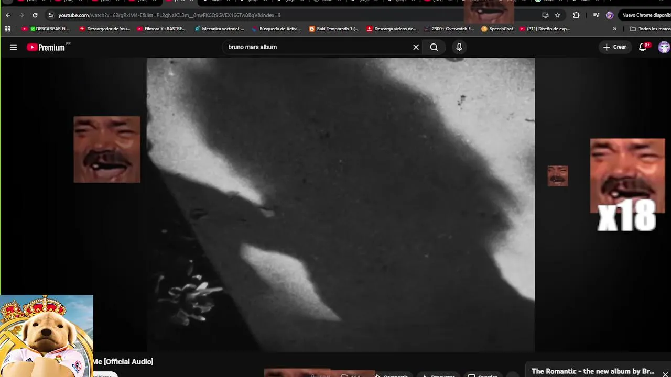The image size is (671, 377).
Task: Open the Chrome profile avatar
Action: coord(609,15)
